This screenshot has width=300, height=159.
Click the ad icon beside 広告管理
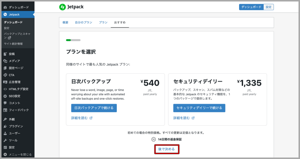click(x=5, y=82)
